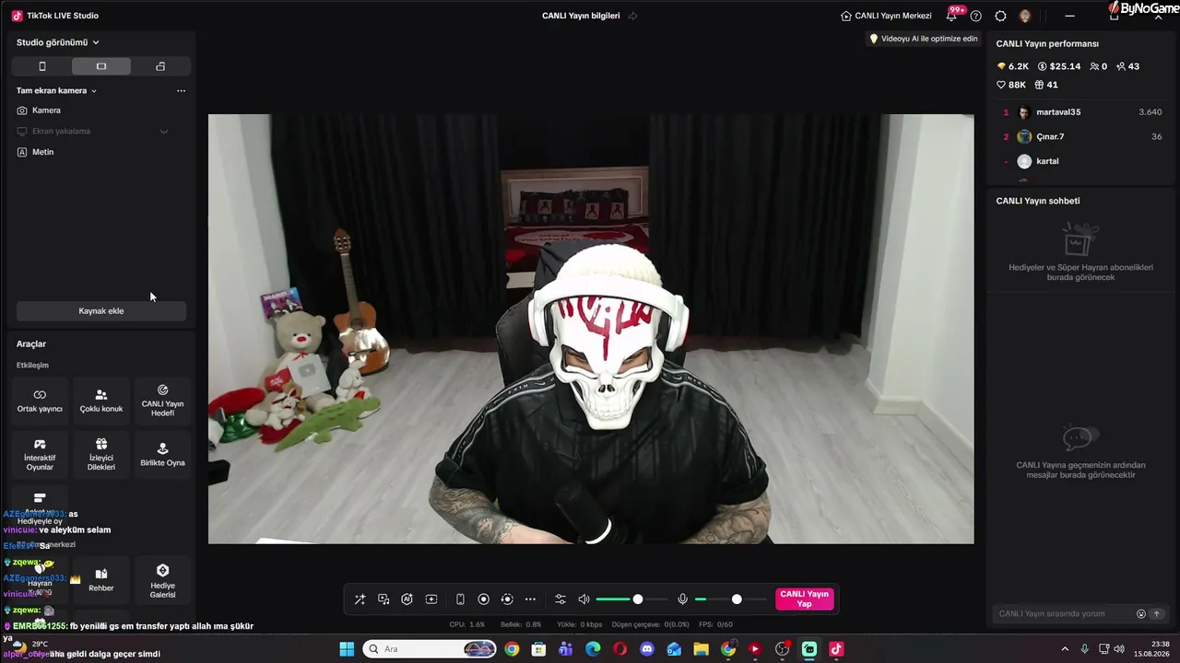The height and width of the screenshot is (663, 1180).
Task: Select the combined dual layout view
Action: pyautogui.click(x=160, y=66)
